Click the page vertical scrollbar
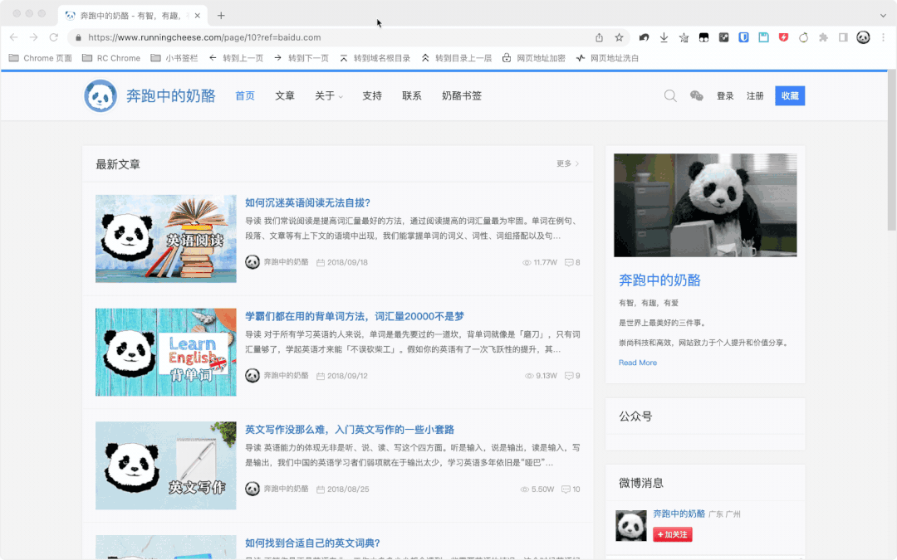Viewport: 897px width, 560px height. click(x=891, y=151)
